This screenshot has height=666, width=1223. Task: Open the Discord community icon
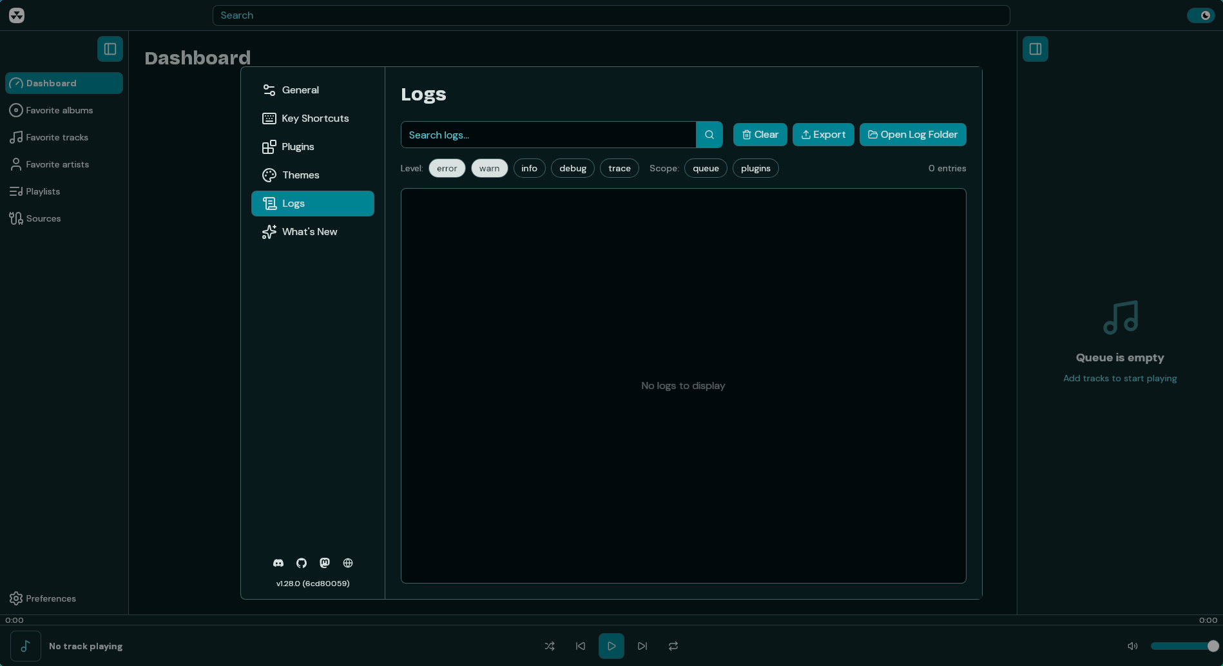pyautogui.click(x=278, y=562)
